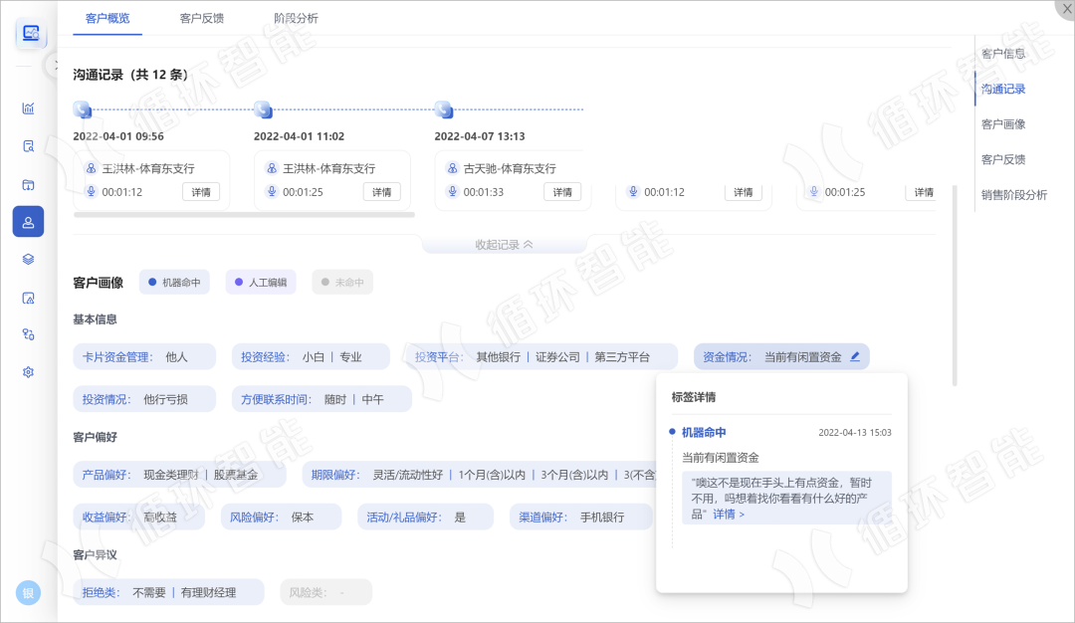Select the 期限偏好 tag
The height and width of the screenshot is (623, 1075).
tap(480, 475)
